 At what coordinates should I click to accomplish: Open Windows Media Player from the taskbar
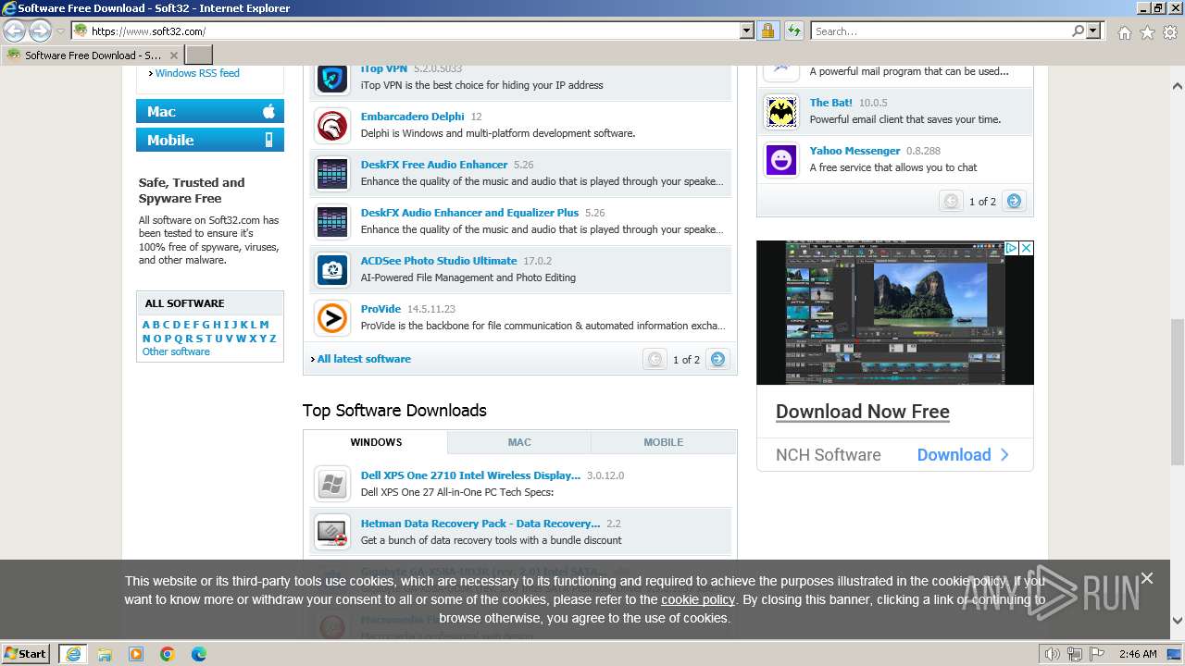tap(136, 654)
